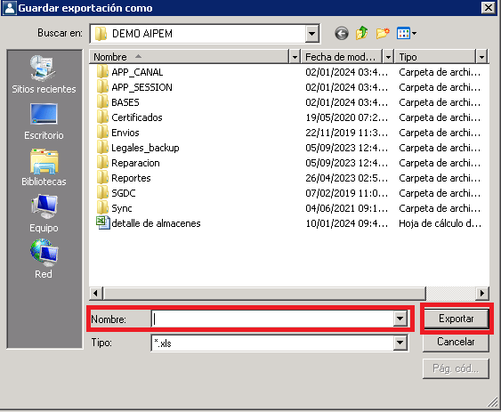Click the dialog title bar user icon
Image resolution: width=501 pixels, height=412 pixels.
click(10, 8)
